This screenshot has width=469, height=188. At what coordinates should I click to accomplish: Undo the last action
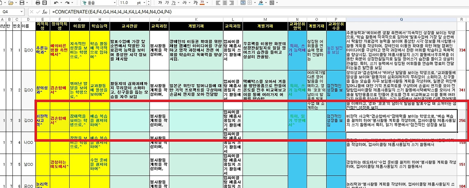point(56,3)
